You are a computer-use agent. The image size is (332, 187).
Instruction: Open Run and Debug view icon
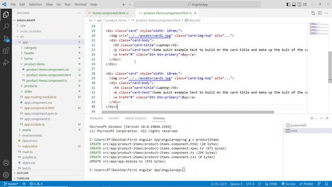[6, 62]
